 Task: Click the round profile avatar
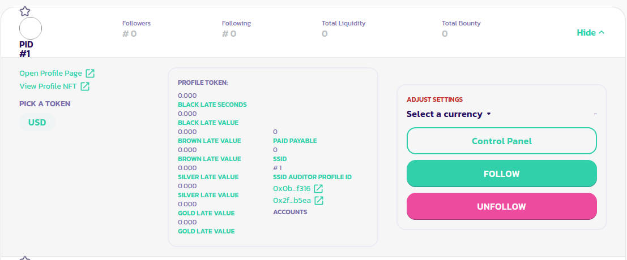point(31,28)
